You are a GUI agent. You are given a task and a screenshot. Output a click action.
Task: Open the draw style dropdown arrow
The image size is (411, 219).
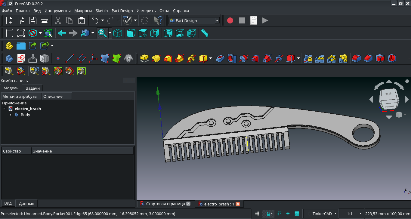tap(40, 33)
